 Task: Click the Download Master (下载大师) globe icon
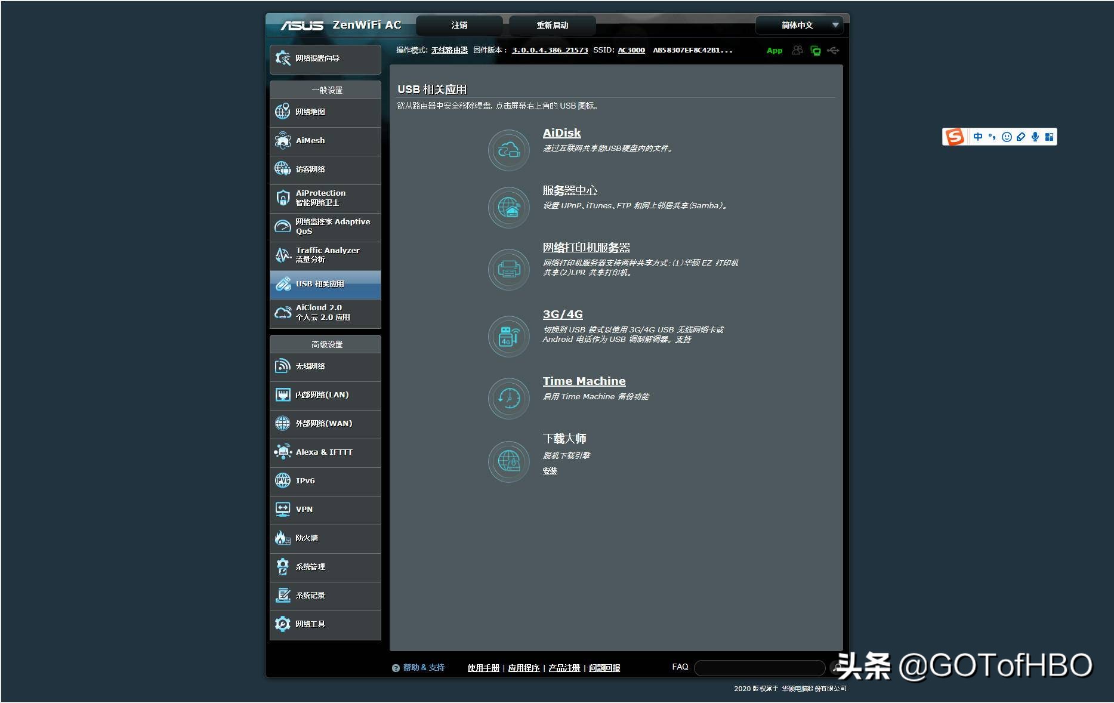tap(508, 461)
